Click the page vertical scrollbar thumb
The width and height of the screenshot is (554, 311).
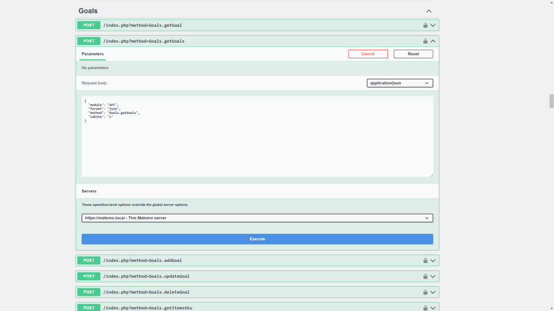coord(551,101)
